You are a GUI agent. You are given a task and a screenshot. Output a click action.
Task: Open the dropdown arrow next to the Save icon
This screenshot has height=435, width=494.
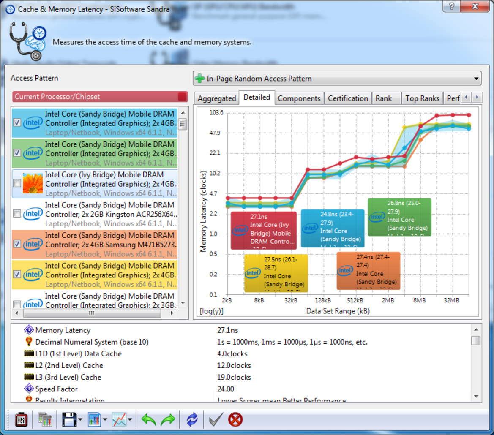[80, 419]
